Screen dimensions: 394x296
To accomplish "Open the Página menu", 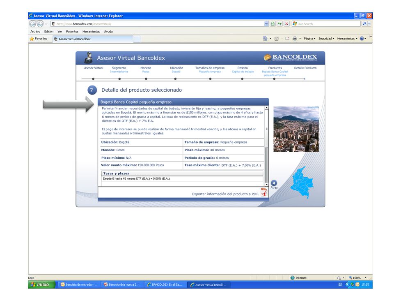I will coord(309,39).
